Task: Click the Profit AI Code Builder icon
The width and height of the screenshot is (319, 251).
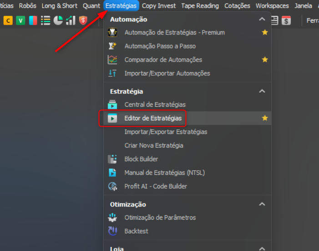Action: 112,186
